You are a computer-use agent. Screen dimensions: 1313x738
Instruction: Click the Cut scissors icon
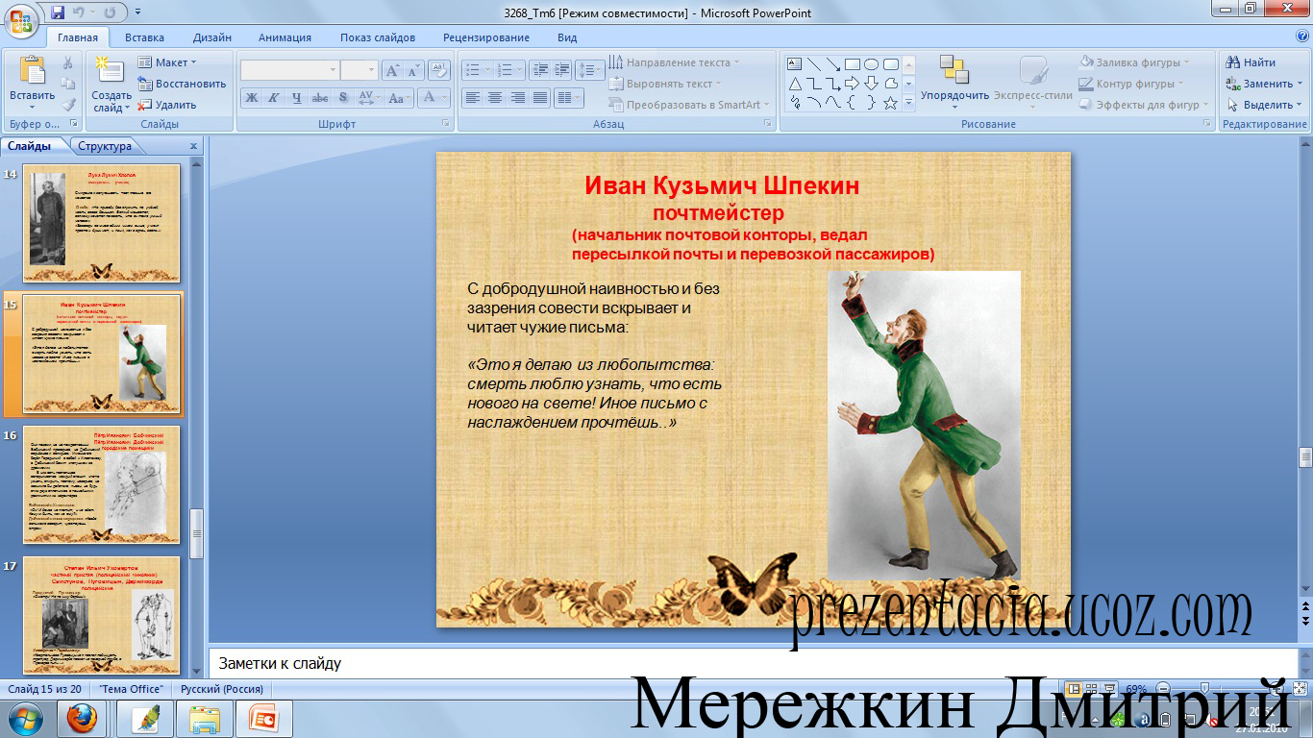pos(68,62)
